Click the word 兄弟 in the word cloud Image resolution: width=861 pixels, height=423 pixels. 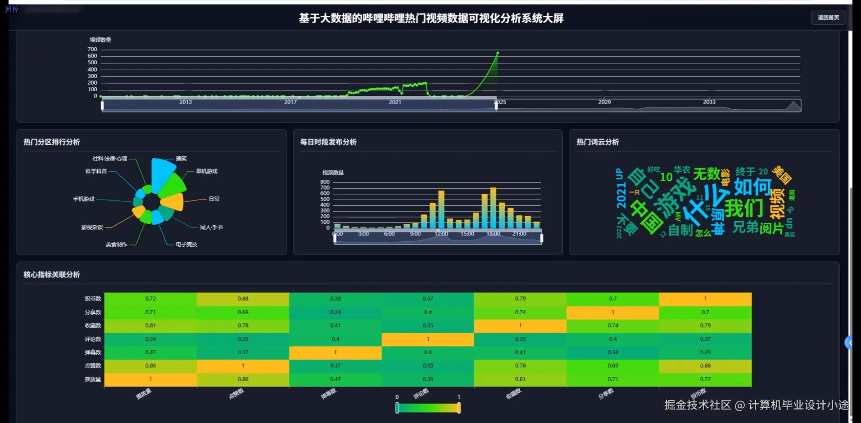point(745,227)
